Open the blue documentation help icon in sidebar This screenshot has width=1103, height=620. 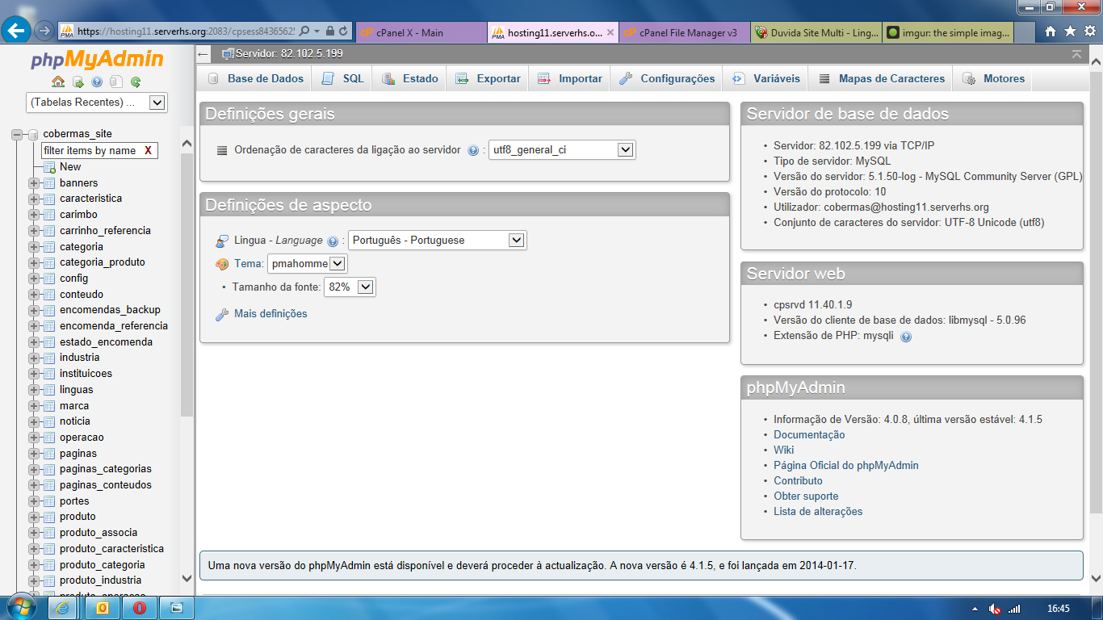tap(97, 82)
